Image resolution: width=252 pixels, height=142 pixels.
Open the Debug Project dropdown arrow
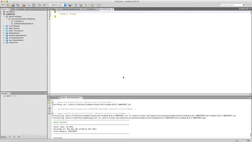click(94, 5)
